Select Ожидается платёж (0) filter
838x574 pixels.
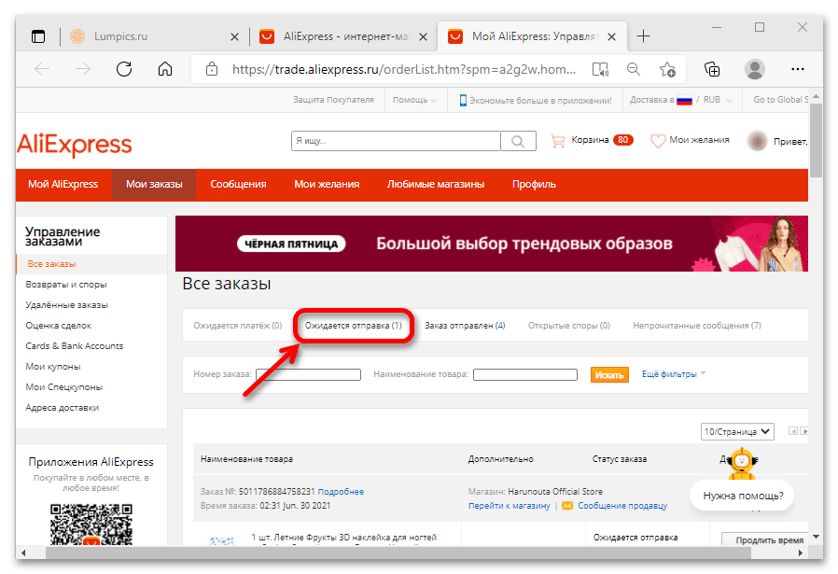(x=238, y=326)
